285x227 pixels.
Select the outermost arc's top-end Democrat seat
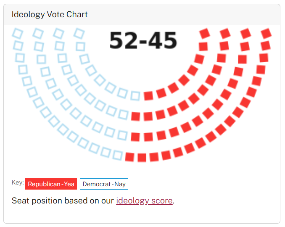click(18, 34)
